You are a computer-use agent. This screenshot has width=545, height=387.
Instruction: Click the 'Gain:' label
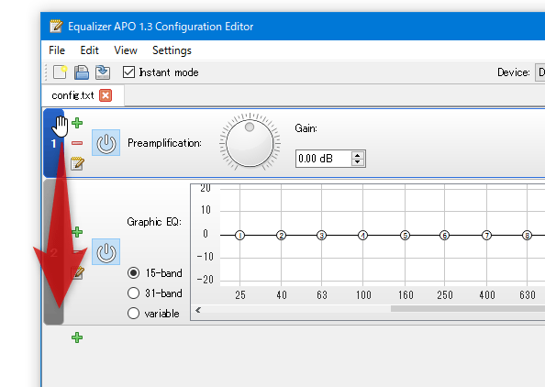306,128
